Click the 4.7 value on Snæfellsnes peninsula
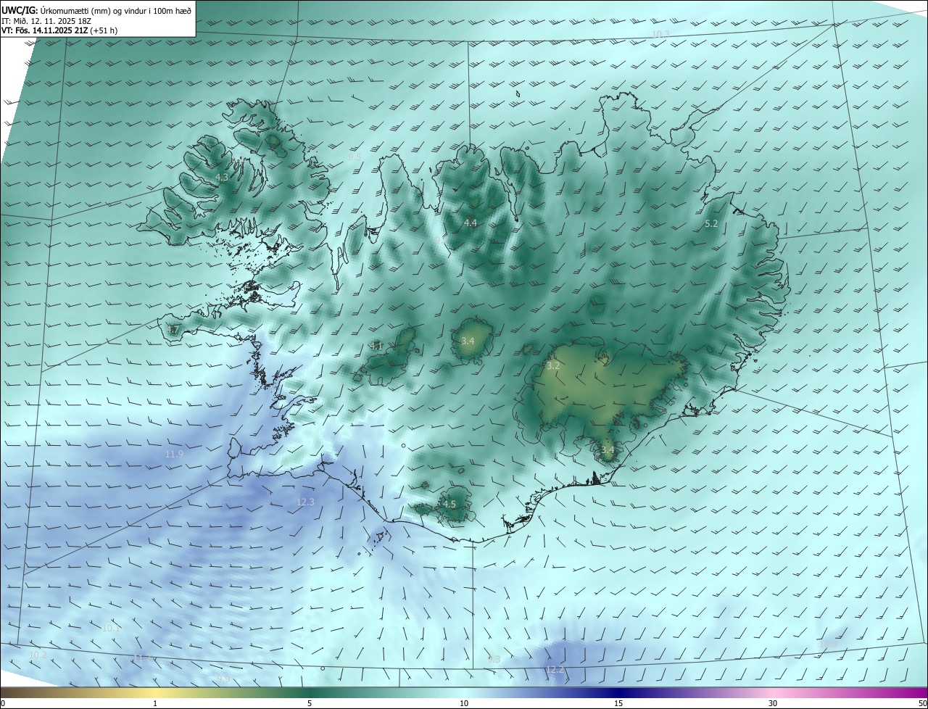 click(x=173, y=330)
